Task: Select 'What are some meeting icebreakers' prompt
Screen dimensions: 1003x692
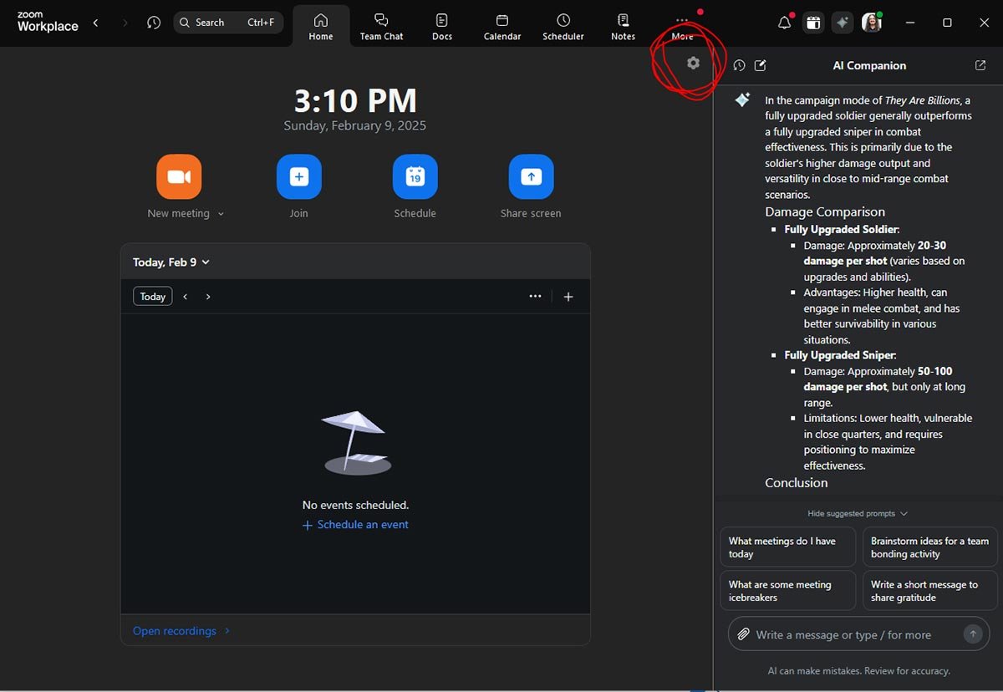Action: pos(788,591)
